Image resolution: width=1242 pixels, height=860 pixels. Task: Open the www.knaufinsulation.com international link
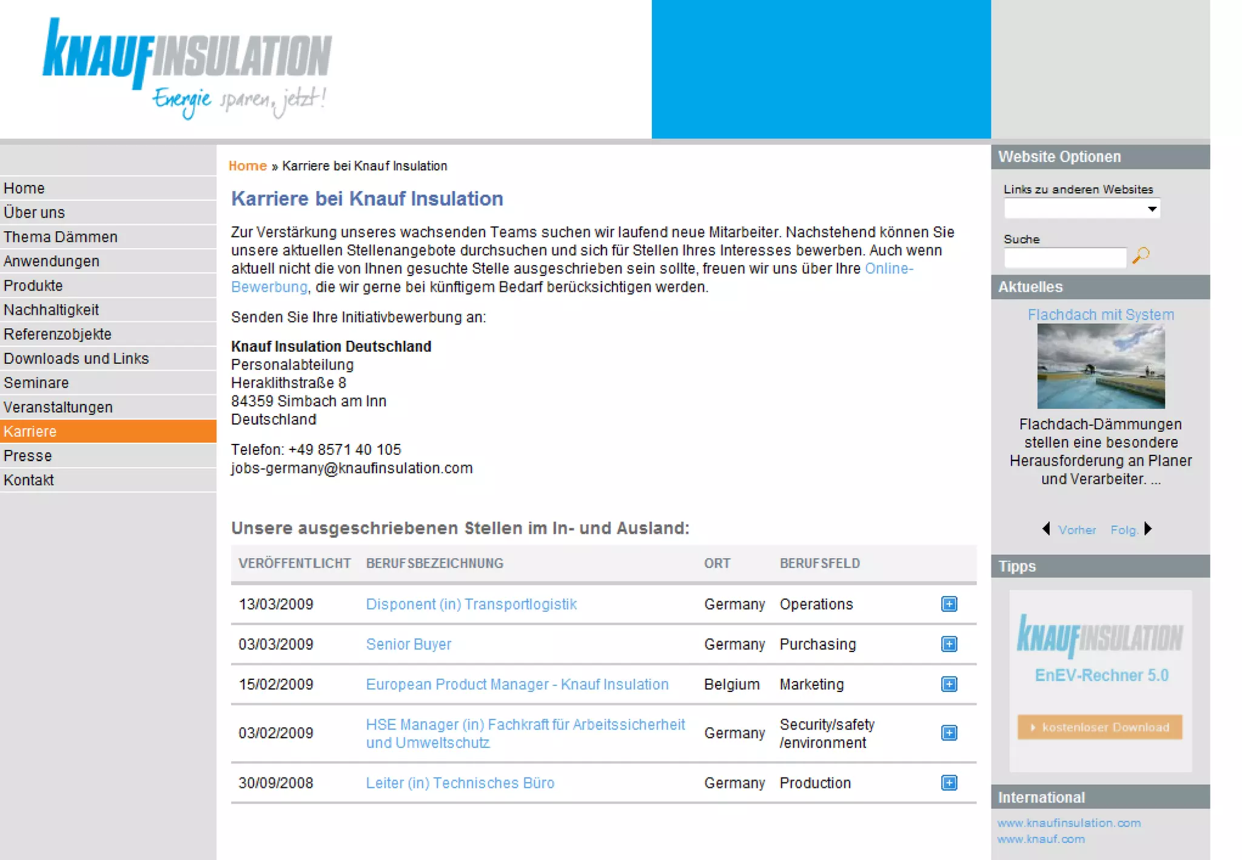(x=1069, y=823)
